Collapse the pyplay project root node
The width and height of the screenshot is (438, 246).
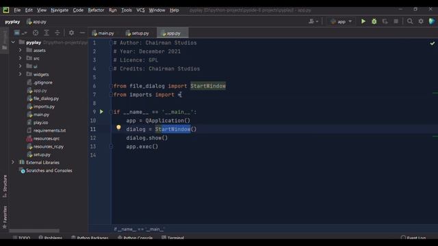[13, 42]
